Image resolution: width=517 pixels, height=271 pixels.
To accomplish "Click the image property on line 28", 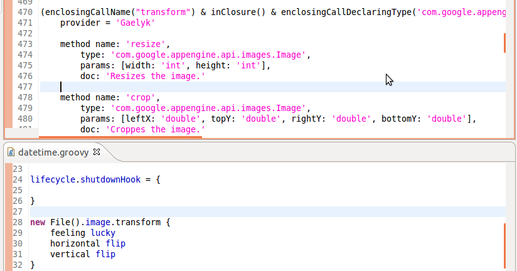I will (98, 222).
